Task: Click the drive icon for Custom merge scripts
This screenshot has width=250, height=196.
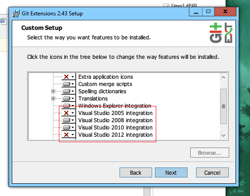Action: click(x=67, y=84)
